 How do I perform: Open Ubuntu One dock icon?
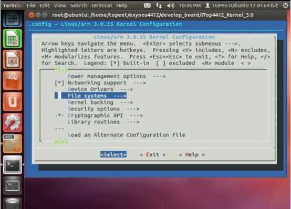click(13, 101)
